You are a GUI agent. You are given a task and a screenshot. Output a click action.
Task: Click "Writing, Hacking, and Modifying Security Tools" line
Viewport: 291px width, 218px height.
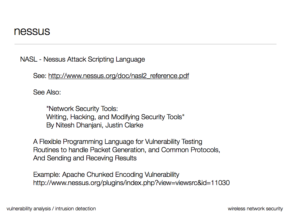pos(115,117)
